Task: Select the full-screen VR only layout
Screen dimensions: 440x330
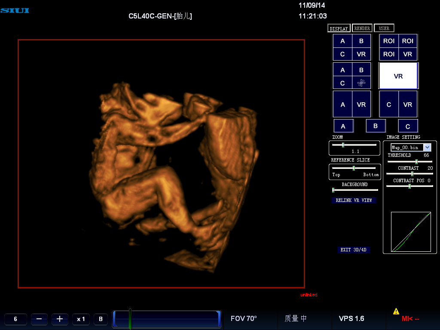Action: coord(398,76)
